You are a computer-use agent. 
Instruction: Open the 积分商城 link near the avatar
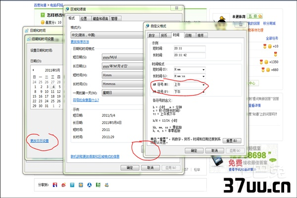(269, 23)
